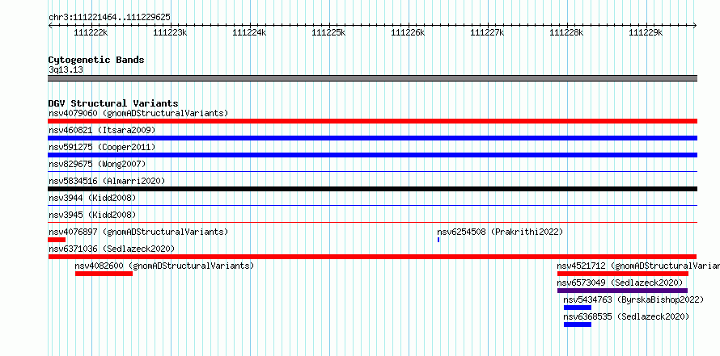Image resolution: width=720 pixels, height=356 pixels.
Task: Select the thin blue line under nsv3944
Action: coord(372,206)
